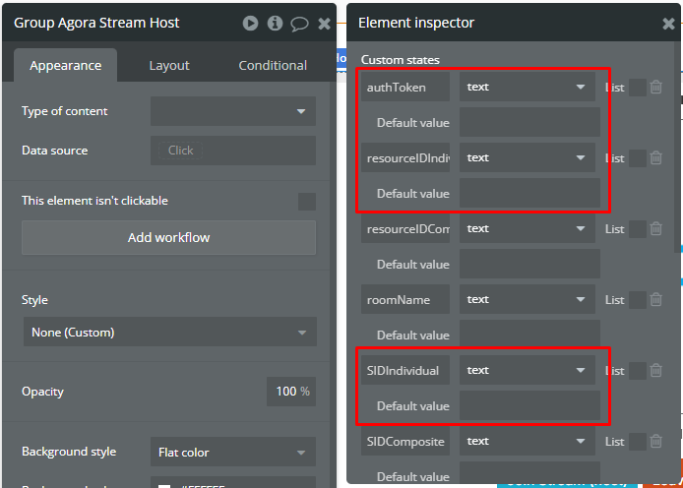Viewport: 683px width, 488px height.
Task: Click trash icon for resourceIDIndividual state
Action: tap(655, 158)
